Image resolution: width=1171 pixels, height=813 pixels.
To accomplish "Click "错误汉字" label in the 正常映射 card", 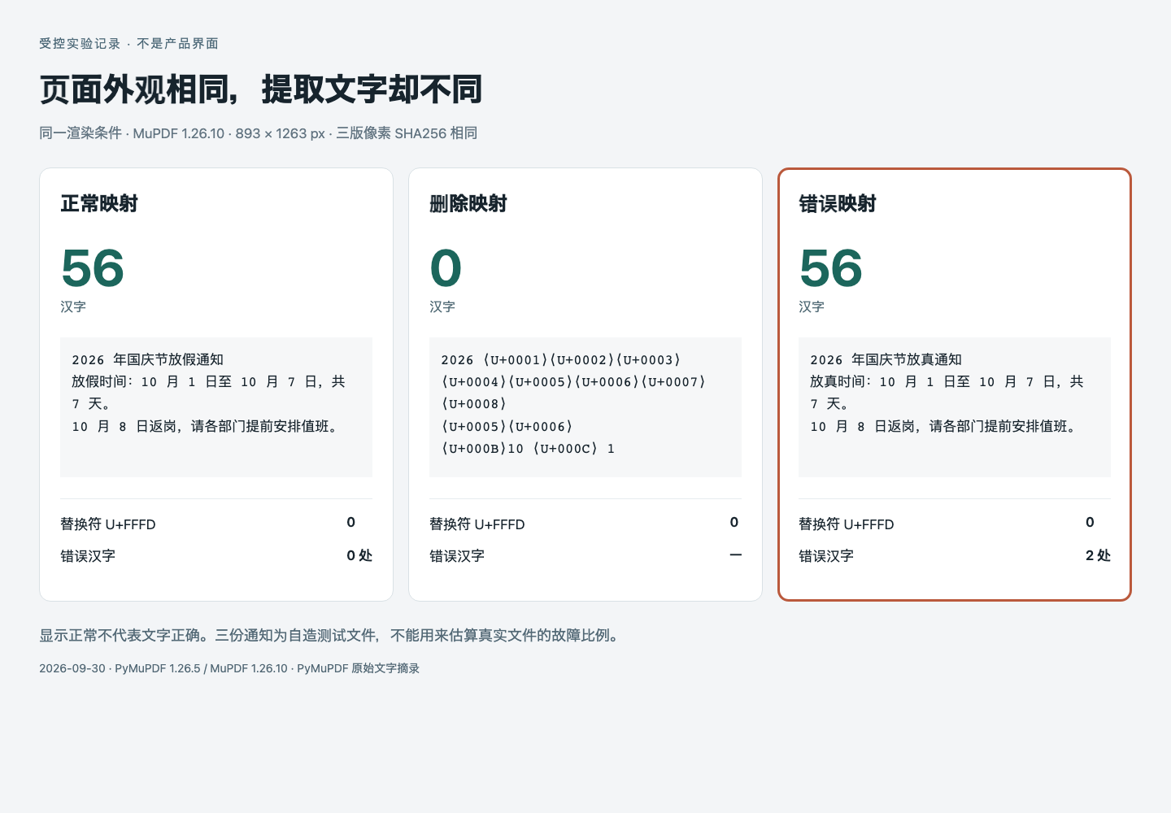I will coord(88,556).
